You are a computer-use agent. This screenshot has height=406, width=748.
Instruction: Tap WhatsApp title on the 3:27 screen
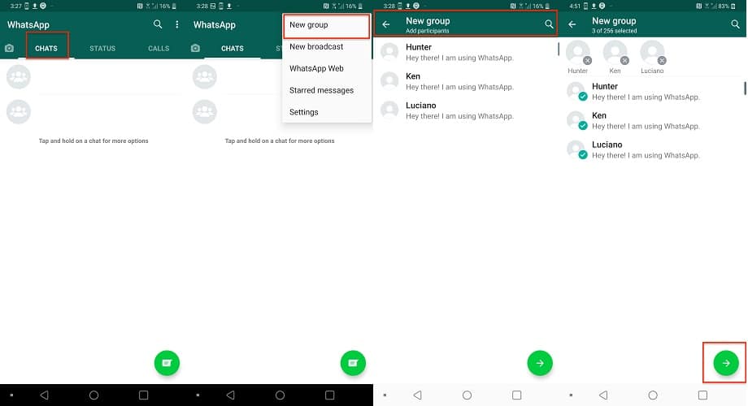coord(28,25)
